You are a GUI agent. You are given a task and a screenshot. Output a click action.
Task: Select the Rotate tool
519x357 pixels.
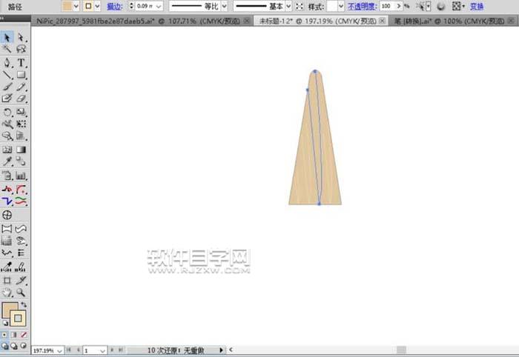(x=7, y=112)
